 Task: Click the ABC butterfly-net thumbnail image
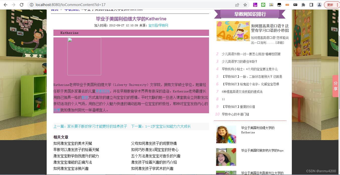(x=233, y=31)
